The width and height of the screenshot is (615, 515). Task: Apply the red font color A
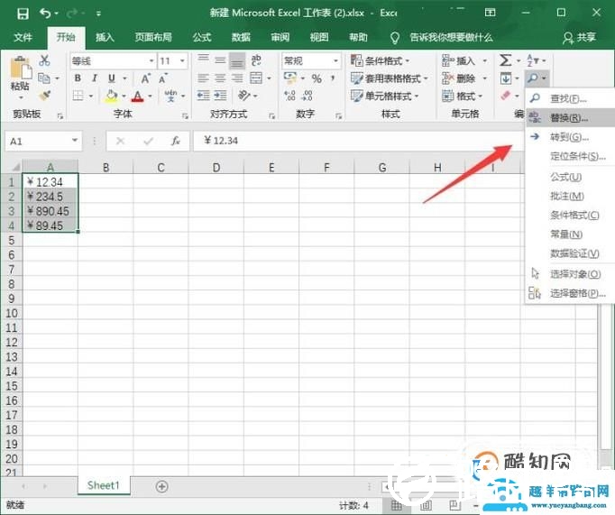(137, 96)
